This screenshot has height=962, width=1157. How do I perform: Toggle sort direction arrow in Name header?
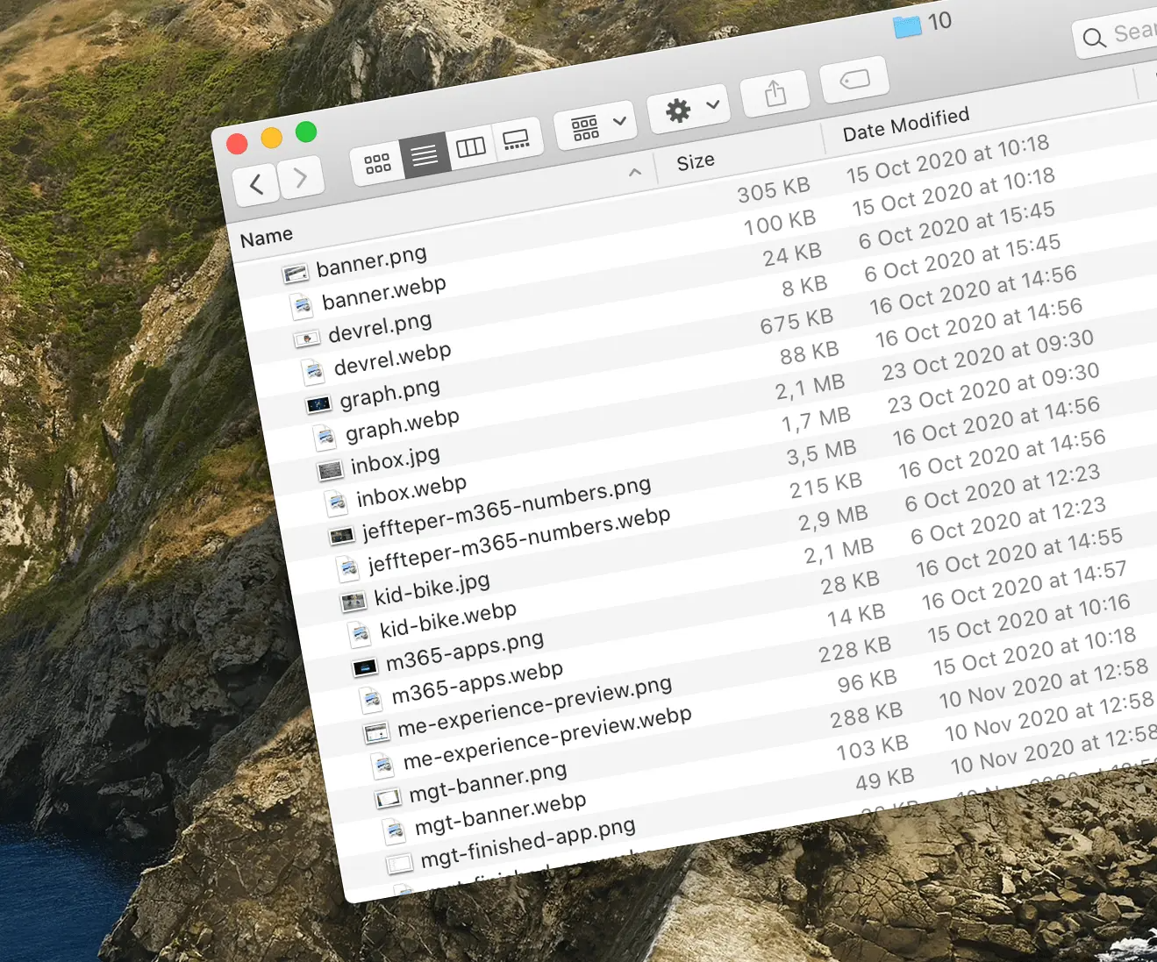pos(635,173)
